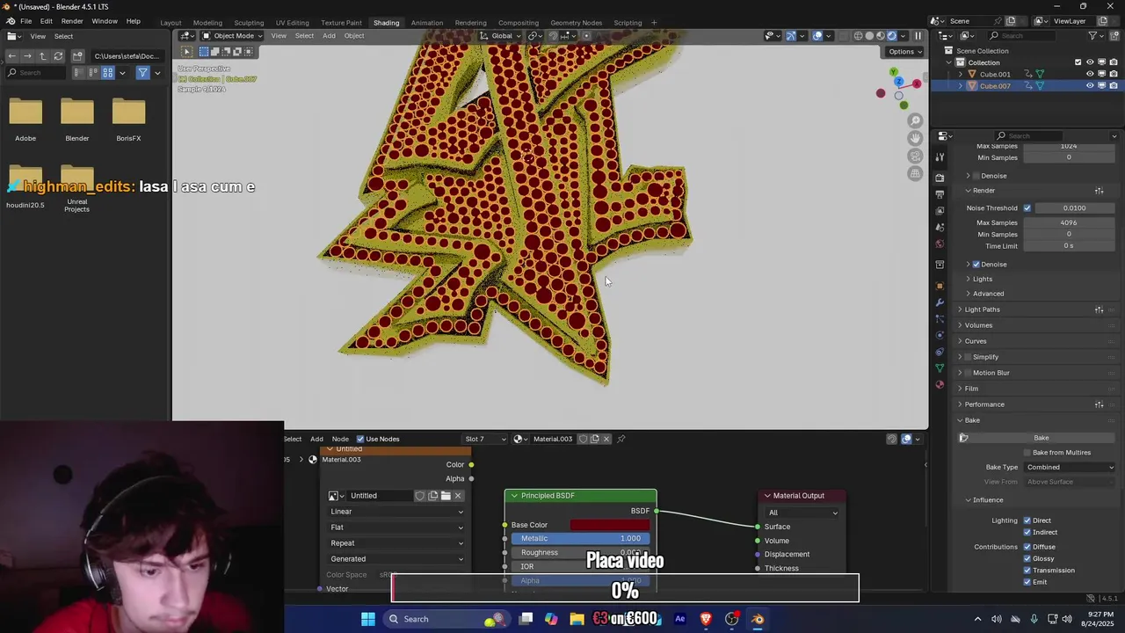Open the image file folder icon in node
Image resolution: width=1125 pixels, height=633 pixels.
point(446,496)
